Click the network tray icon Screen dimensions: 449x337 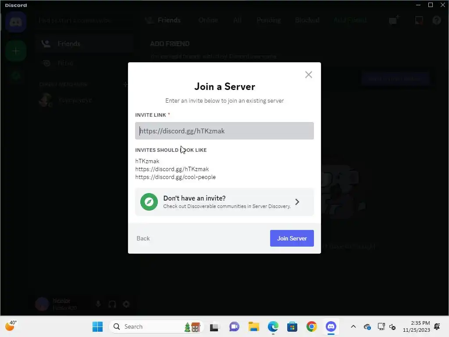pos(381,326)
